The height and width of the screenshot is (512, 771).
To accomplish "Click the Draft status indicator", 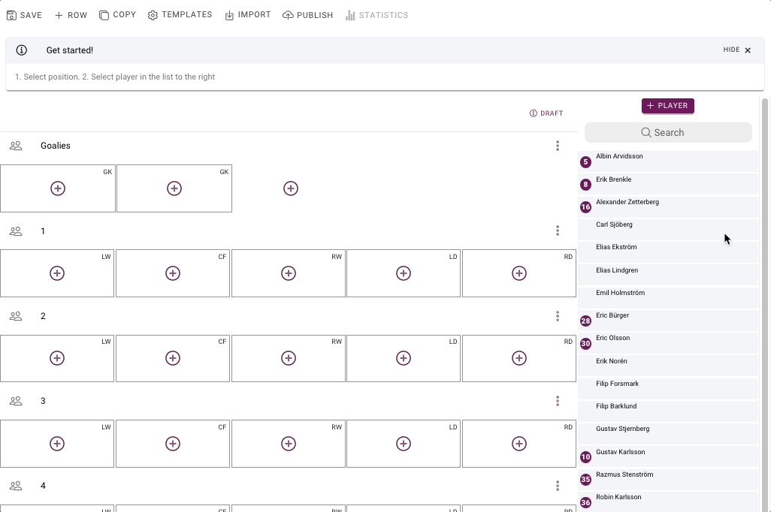I will 546,113.
